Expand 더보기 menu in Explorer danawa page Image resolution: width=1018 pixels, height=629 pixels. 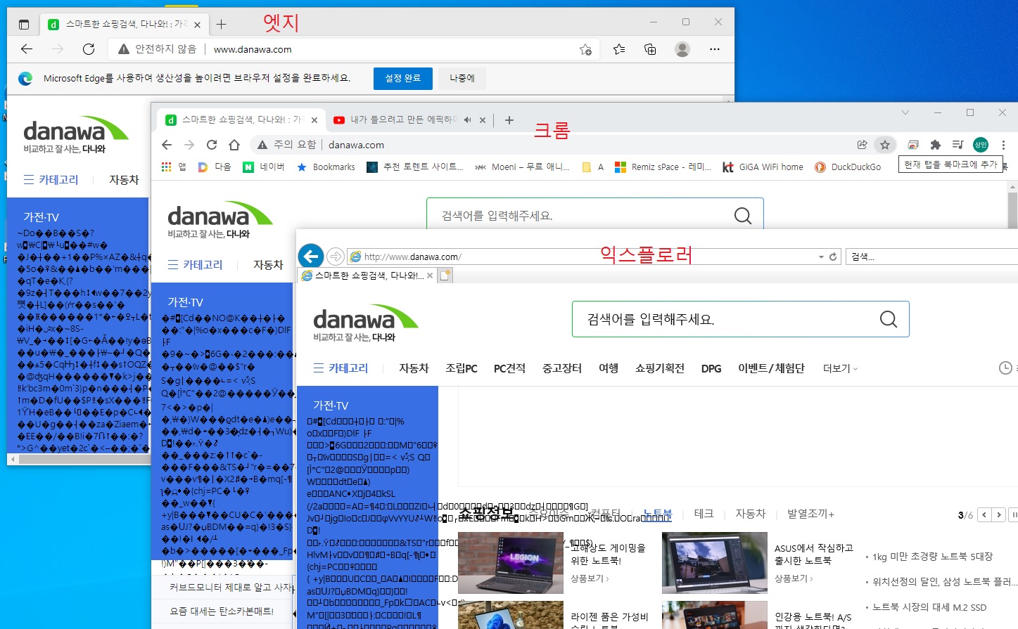pyautogui.click(x=840, y=368)
